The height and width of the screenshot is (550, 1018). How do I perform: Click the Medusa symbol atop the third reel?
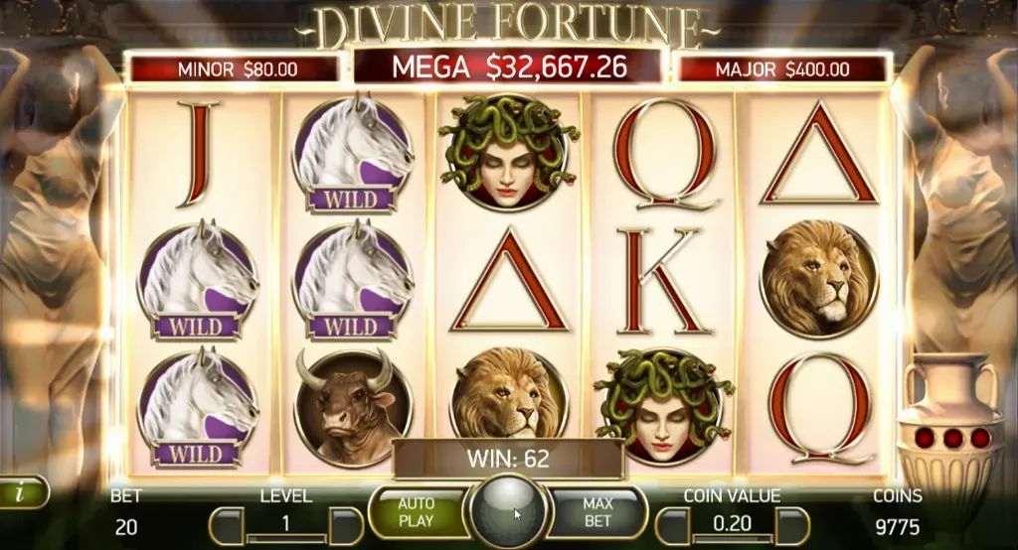pos(508,151)
